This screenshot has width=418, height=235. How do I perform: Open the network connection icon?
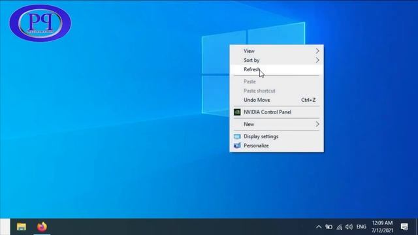coord(339,227)
